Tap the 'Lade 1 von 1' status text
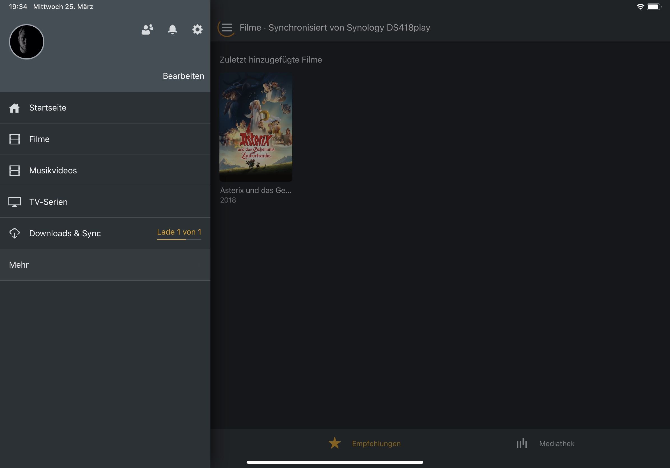 click(179, 232)
